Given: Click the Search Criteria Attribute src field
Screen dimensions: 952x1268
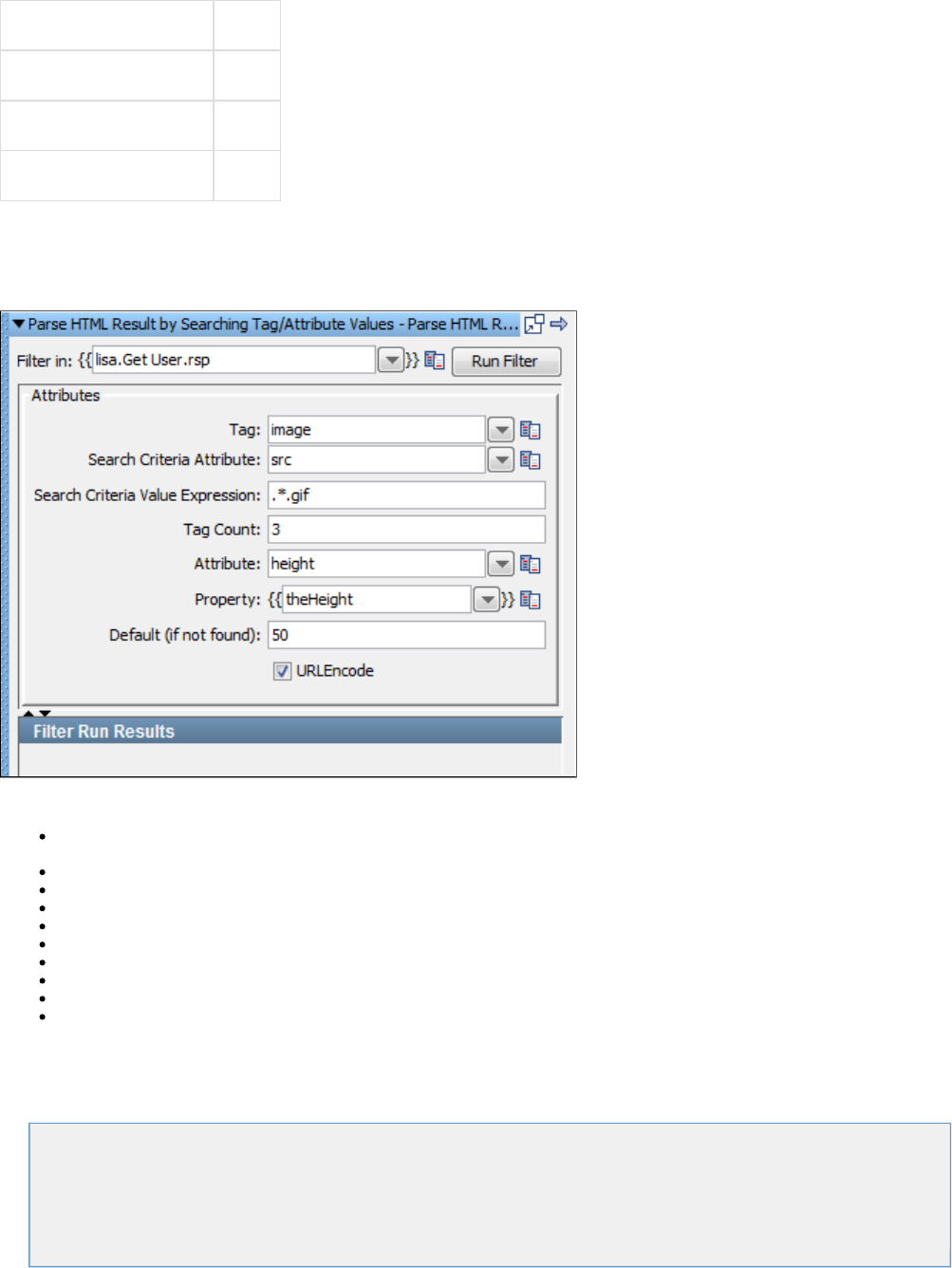Looking at the screenshot, I should point(377,460).
